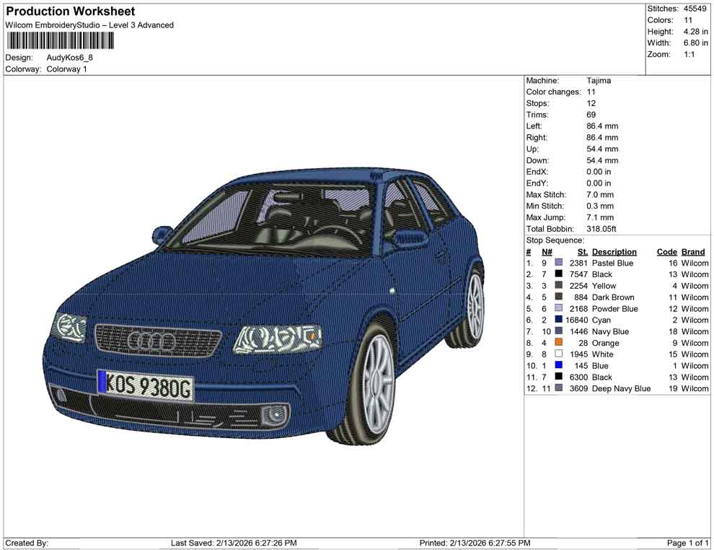Click the barcode under the worksheet title

click(x=60, y=41)
